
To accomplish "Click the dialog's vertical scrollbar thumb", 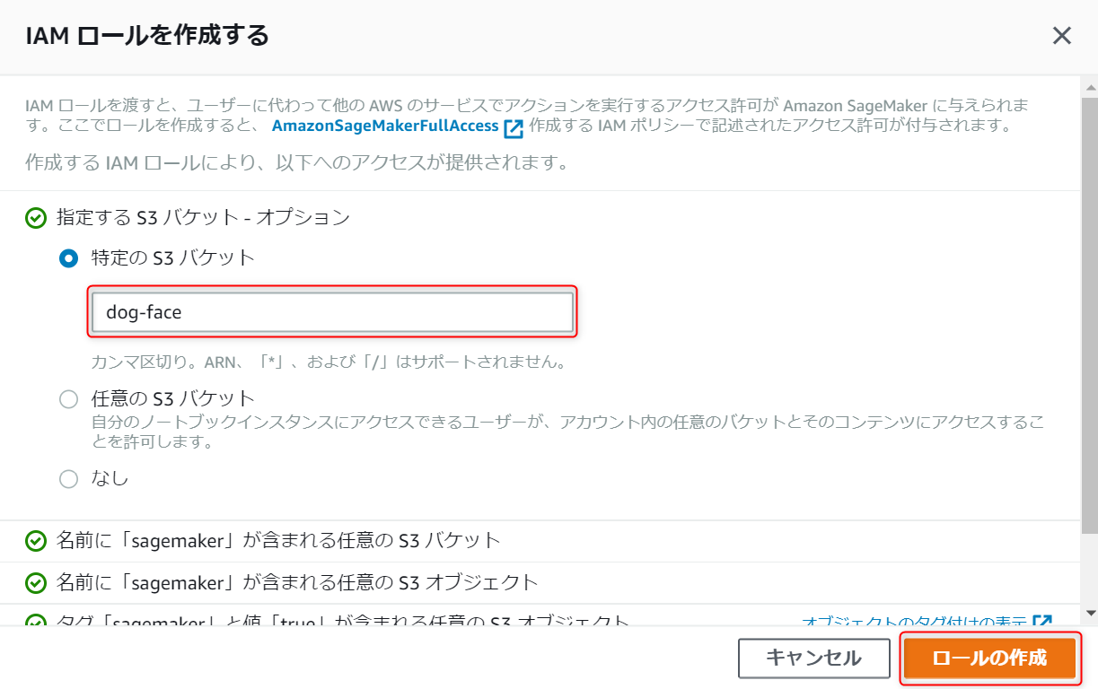I will [x=1090, y=316].
